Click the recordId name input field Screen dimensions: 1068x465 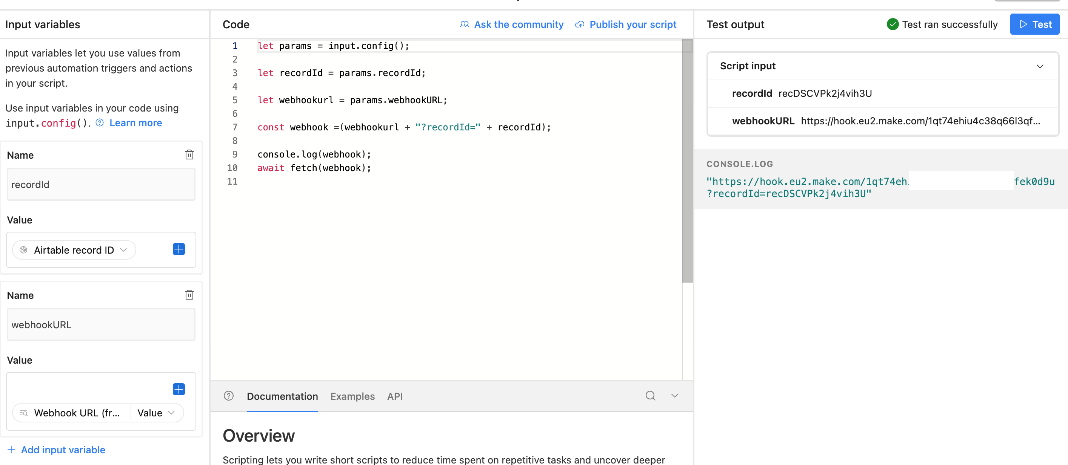point(101,185)
